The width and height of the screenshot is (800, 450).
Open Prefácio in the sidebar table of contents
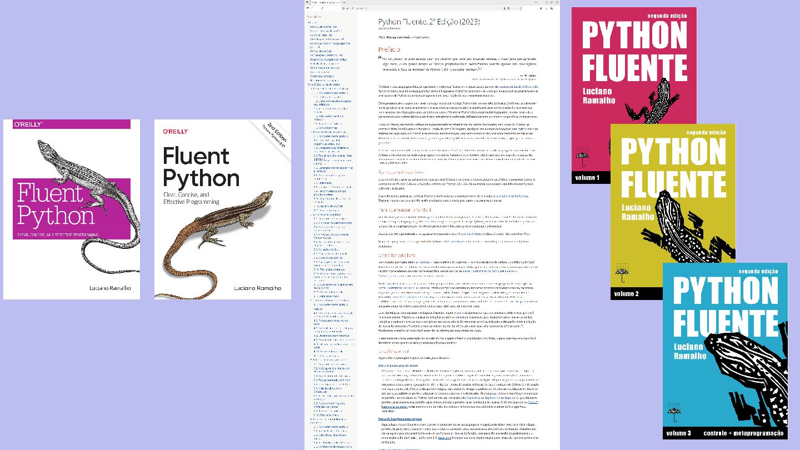coord(312,22)
